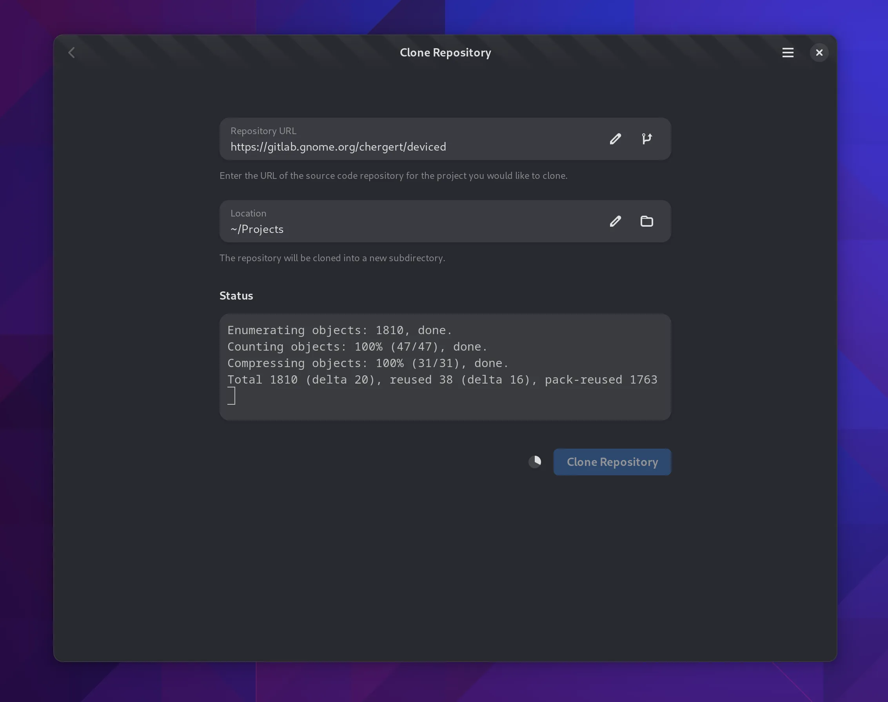Click the pencil icon for Repository URL
The image size is (888, 702).
click(615, 139)
